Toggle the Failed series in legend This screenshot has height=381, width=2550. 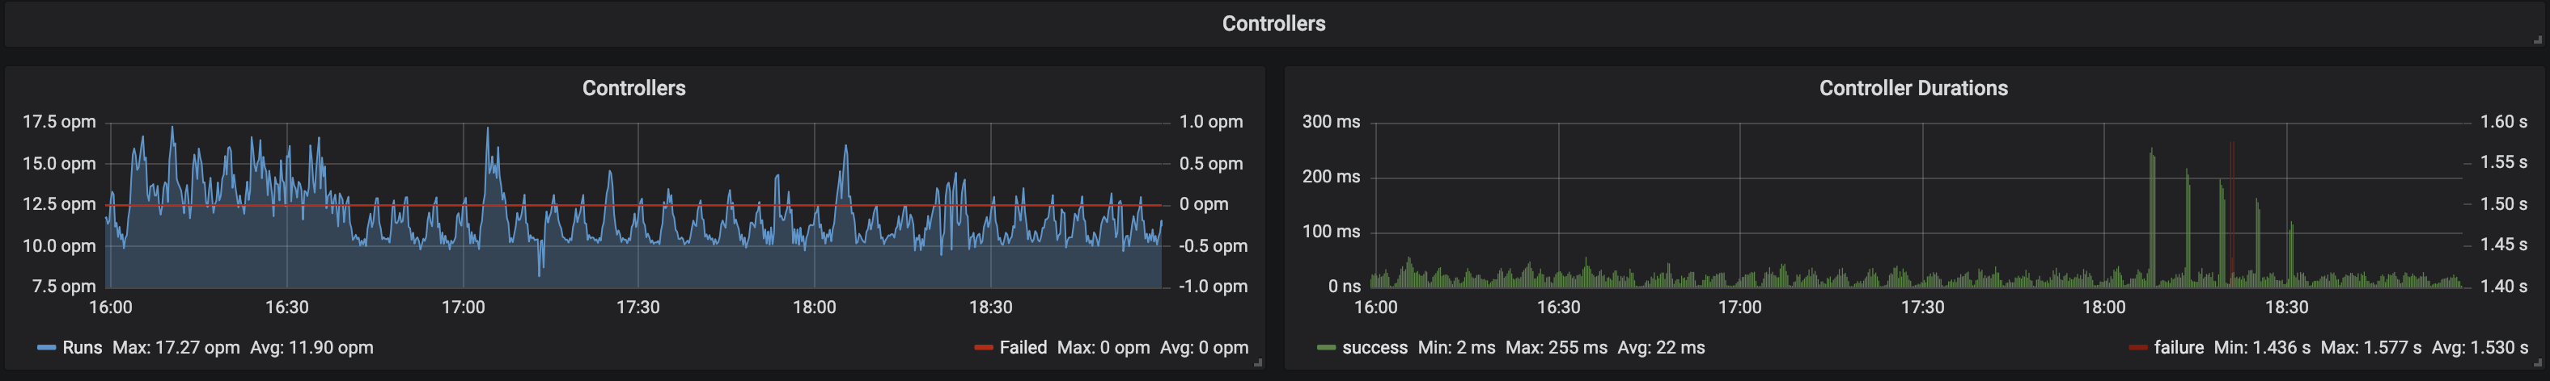1023,347
